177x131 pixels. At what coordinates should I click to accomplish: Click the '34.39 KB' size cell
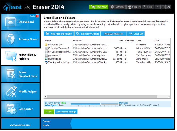click(118, 48)
